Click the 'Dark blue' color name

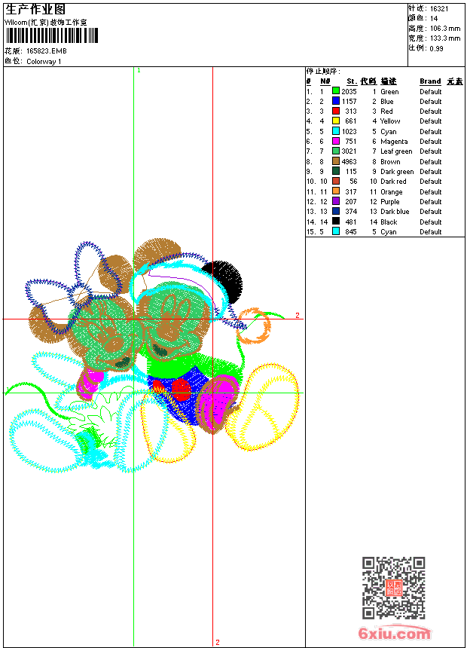pos(395,212)
